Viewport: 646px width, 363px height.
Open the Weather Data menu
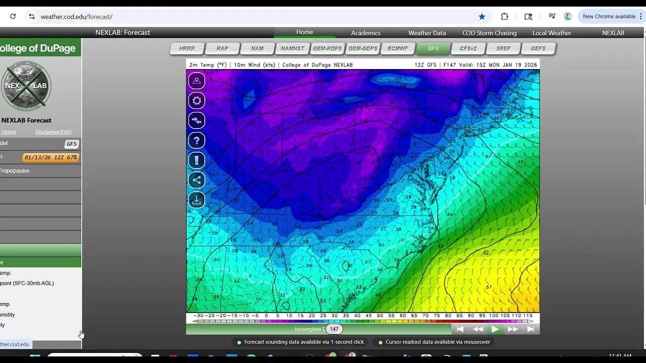(427, 33)
